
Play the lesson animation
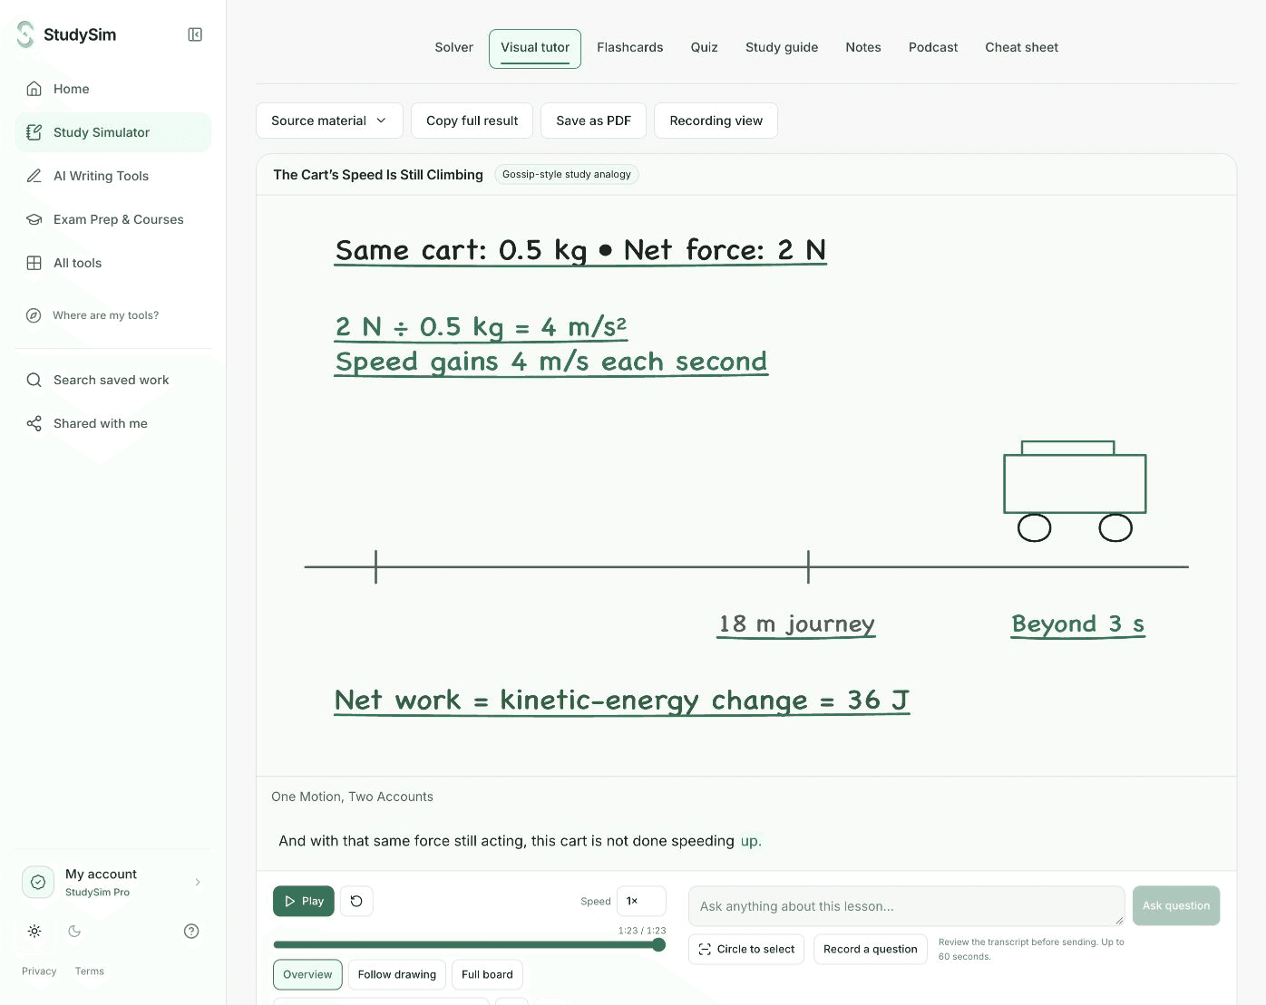coord(304,901)
